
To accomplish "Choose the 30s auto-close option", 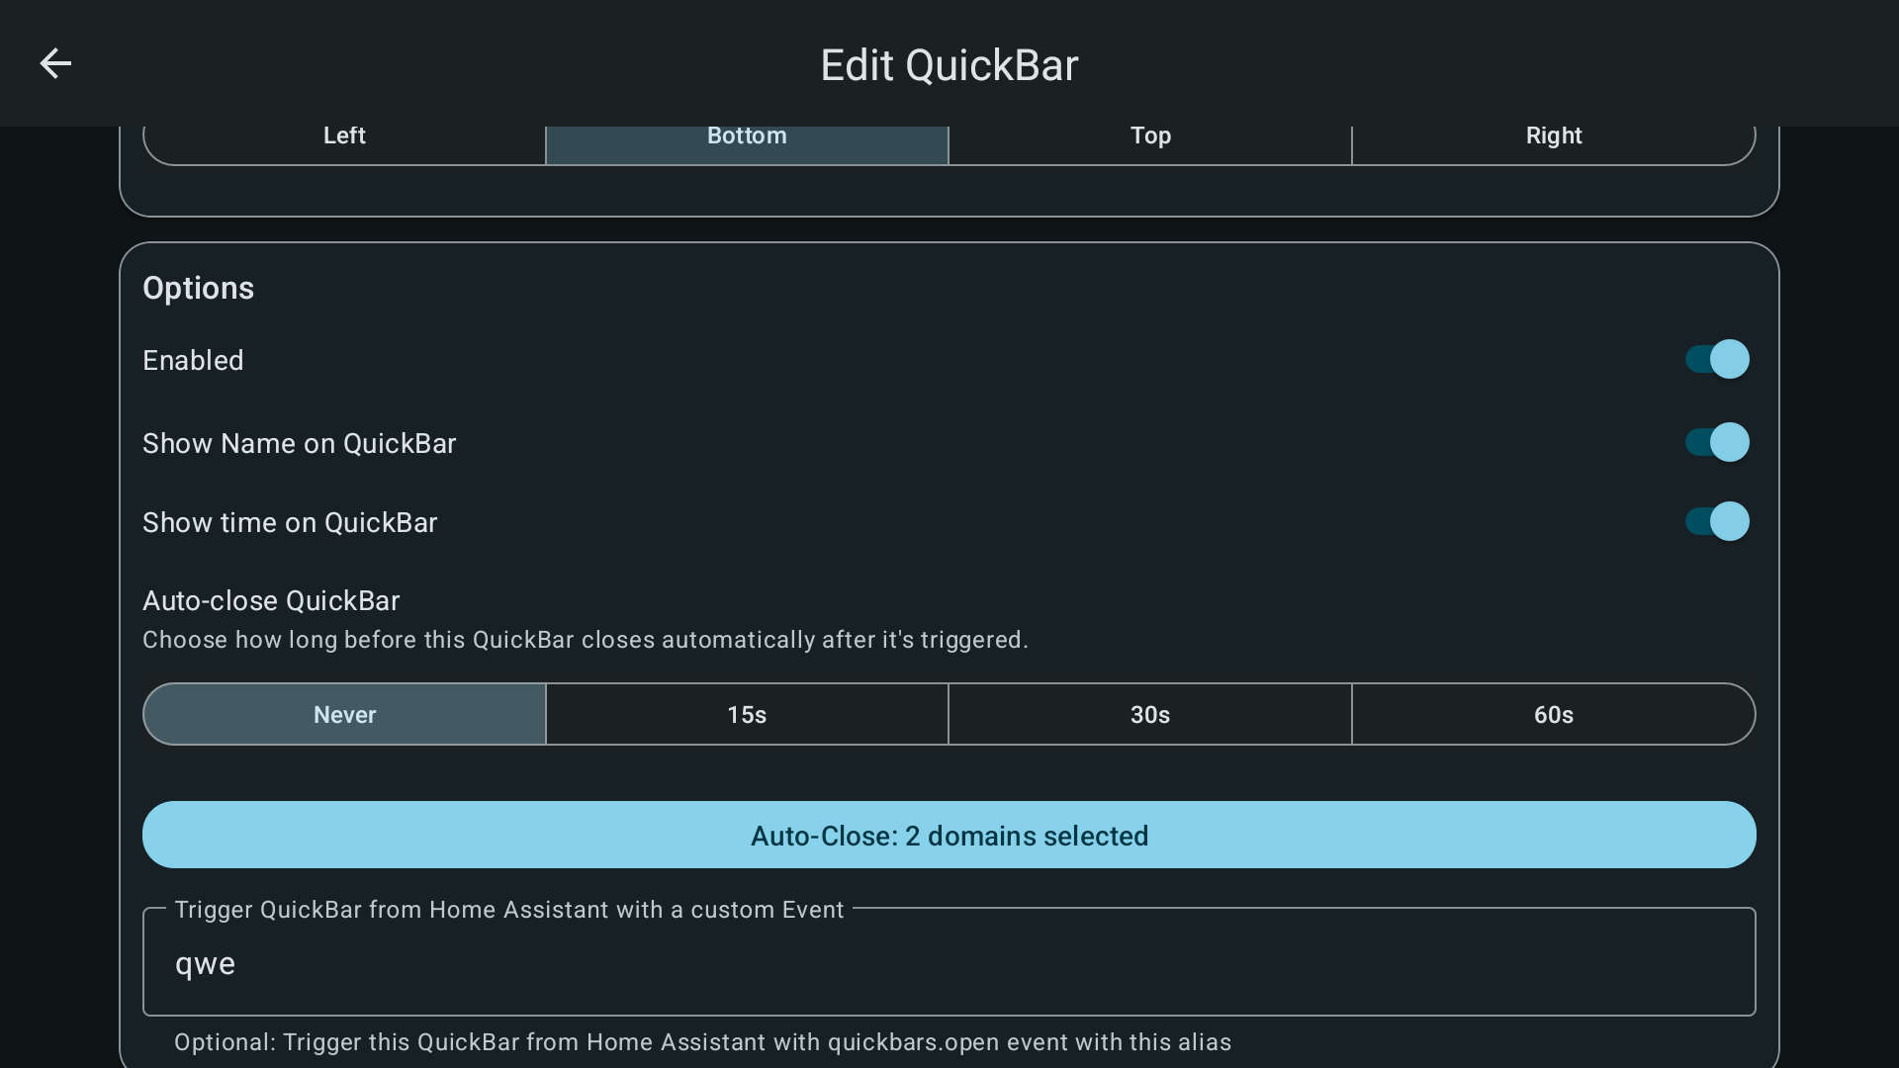I will [x=1150, y=714].
